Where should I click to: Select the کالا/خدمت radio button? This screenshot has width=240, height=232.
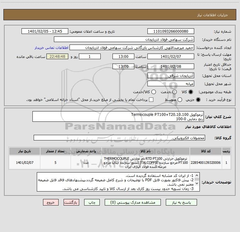(154, 92)
